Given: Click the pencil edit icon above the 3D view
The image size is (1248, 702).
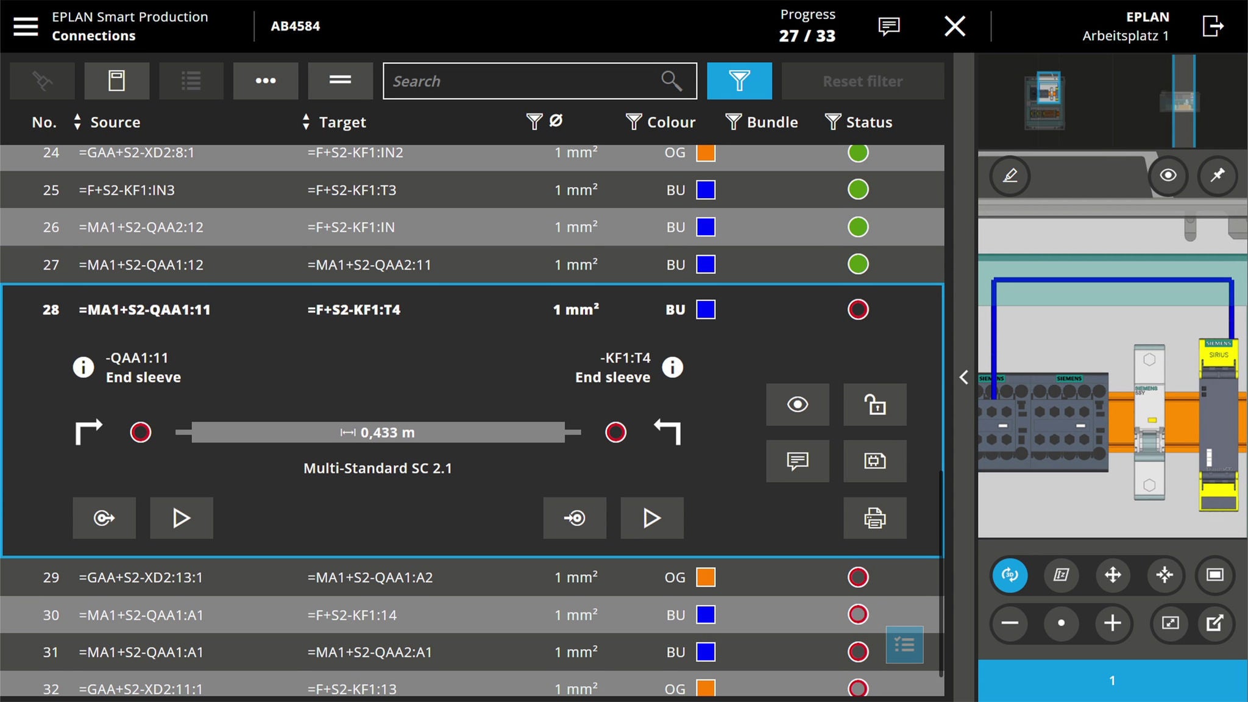Looking at the screenshot, I should 1010,176.
